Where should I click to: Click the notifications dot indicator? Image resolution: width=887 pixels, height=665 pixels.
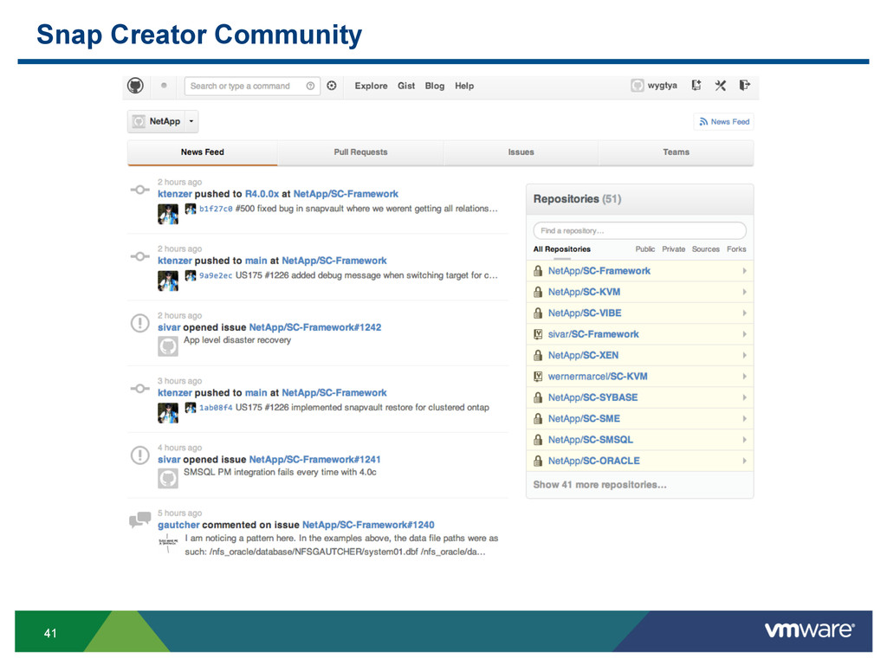(x=164, y=86)
